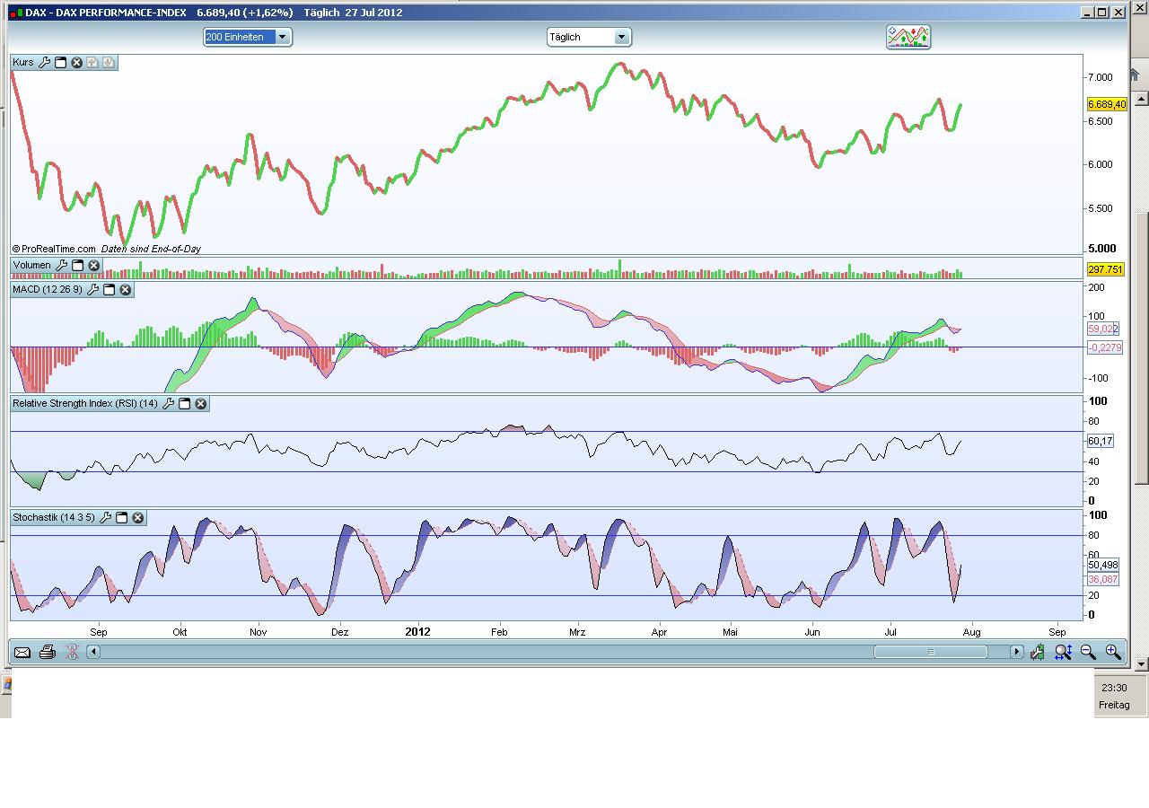Screen dimensions: 1149x808
Task: Click the Kurs panel label
Action: click(x=23, y=63)
